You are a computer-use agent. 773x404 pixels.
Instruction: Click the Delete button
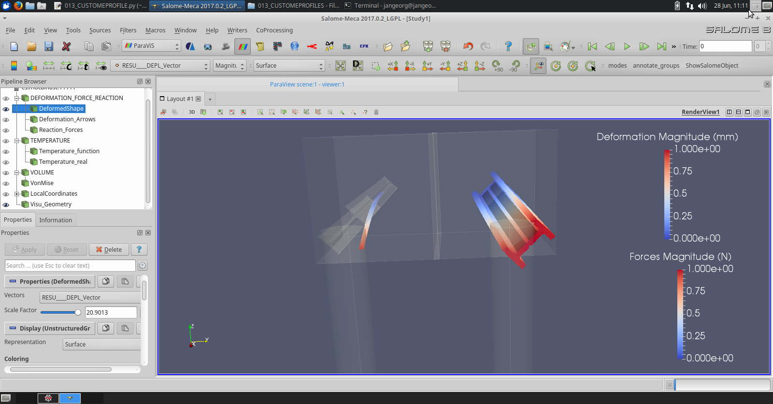(109, 249)
